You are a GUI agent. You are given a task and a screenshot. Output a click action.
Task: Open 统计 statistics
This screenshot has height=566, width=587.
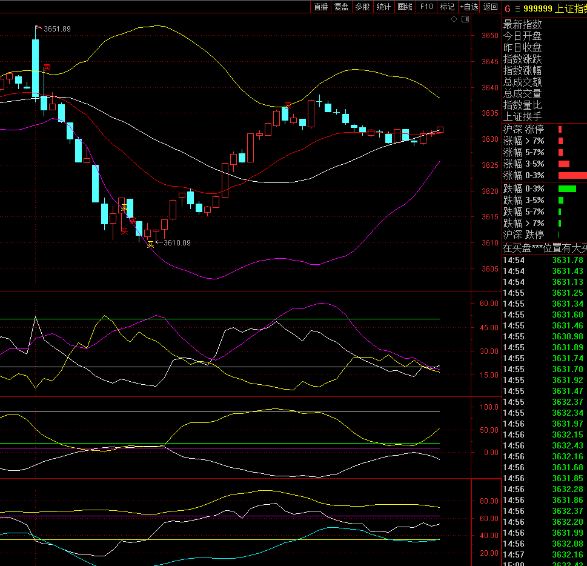(383, 7)
